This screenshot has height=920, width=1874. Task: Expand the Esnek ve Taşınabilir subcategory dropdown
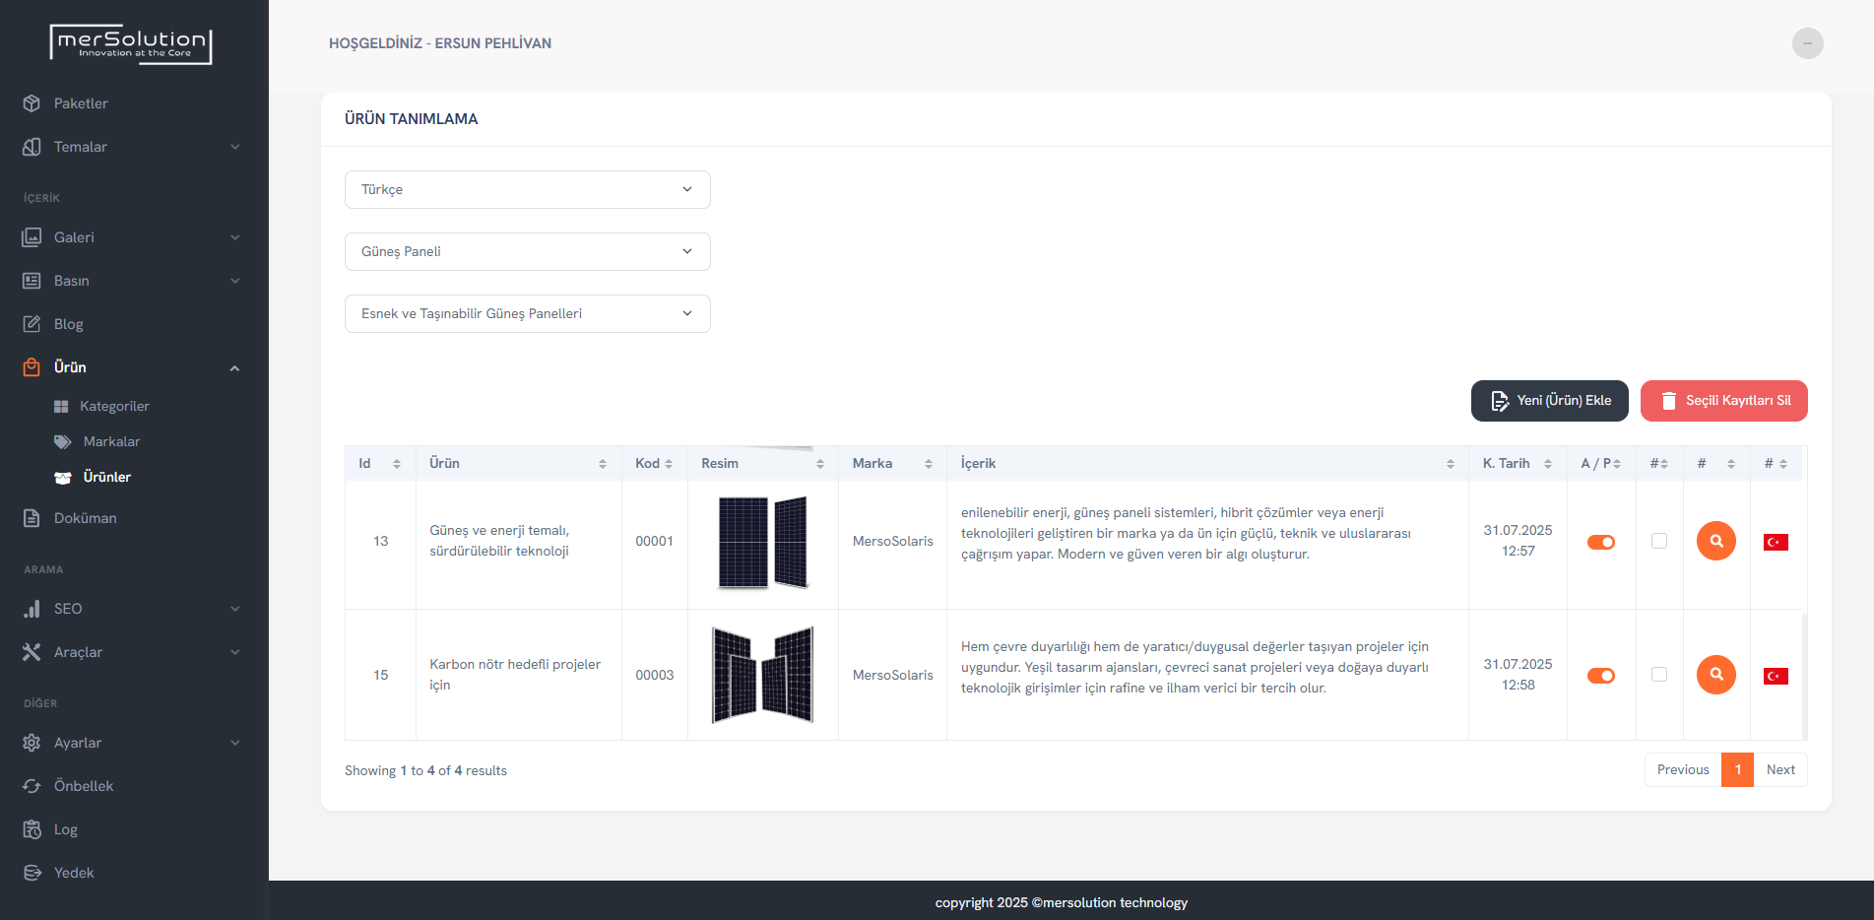coord(527,313)
